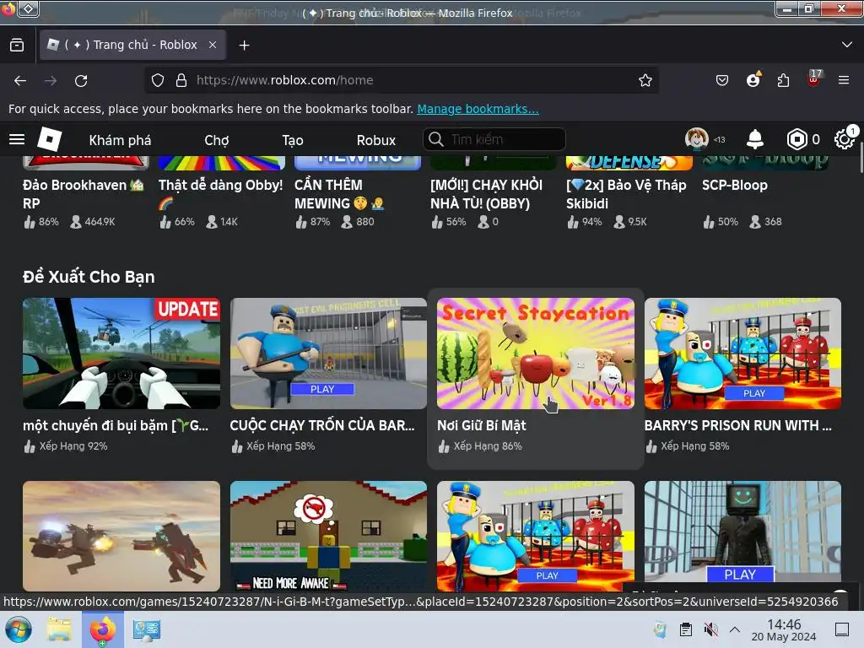
Task: Open BARRY'S PRISON RUN WITH thumbnail
Action: click(742, 354)
